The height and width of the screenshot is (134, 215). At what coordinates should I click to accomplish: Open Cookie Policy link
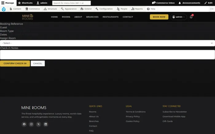(x=133, y=121)
